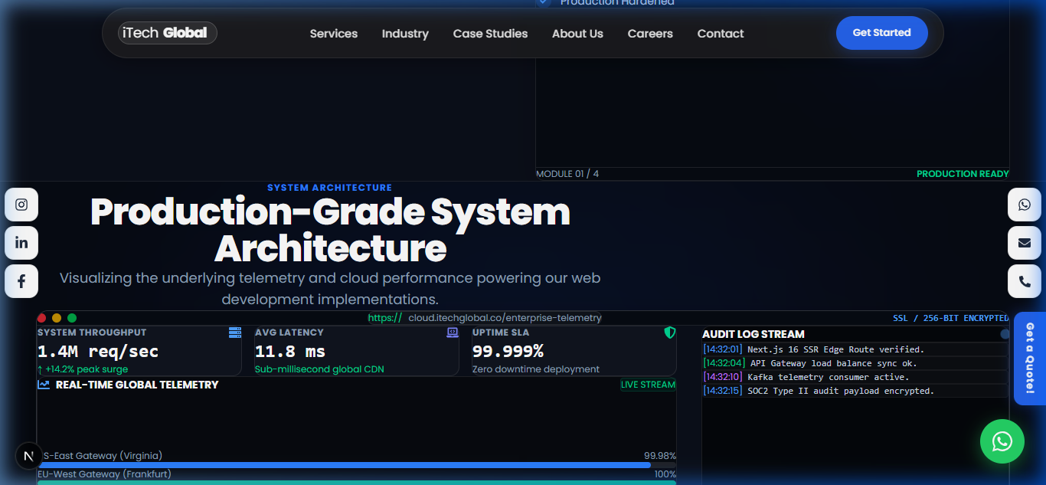The image size is (1046, 485).
Task: Click the iTech Global logo
Action: [x=167, y=33]
